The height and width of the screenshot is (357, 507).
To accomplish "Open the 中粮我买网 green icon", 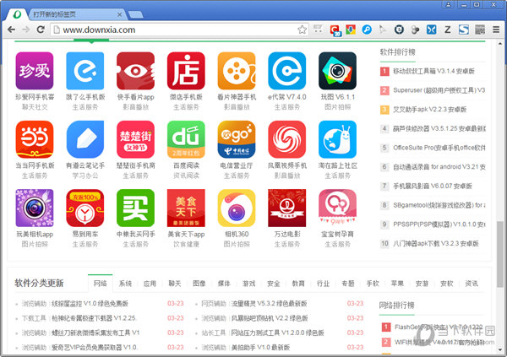I will [x=135, y=208].
